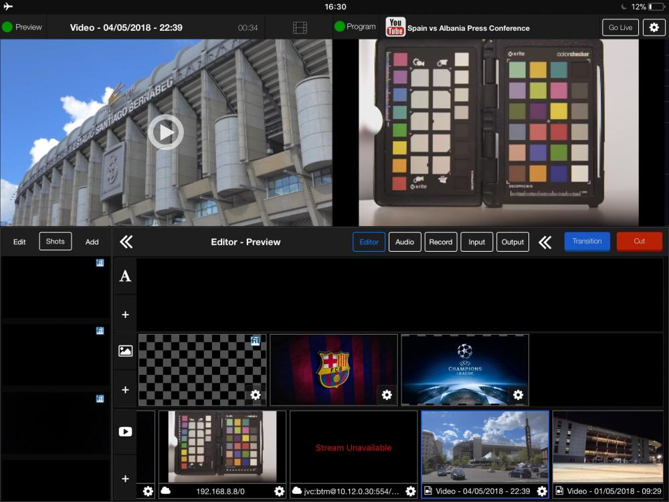The height and width of the screenshot is (502, 669).
Task: Click the YouTube icon in Program header
Action: pos(395,27)
